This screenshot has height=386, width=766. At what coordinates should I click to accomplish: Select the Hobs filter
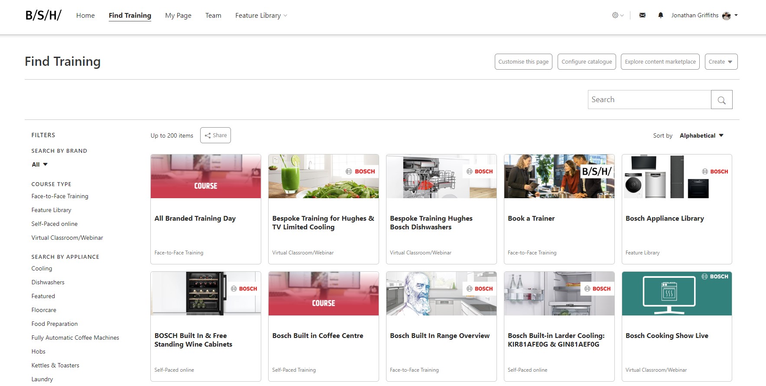pos(38,351)
